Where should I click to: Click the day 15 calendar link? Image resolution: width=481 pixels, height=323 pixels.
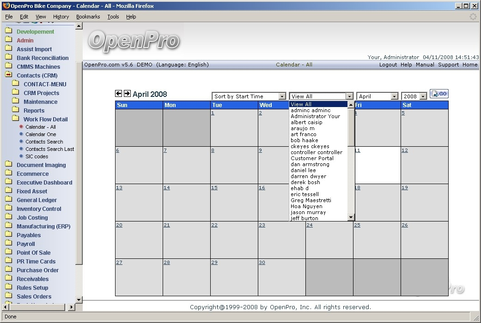click(x=214, y=188)
